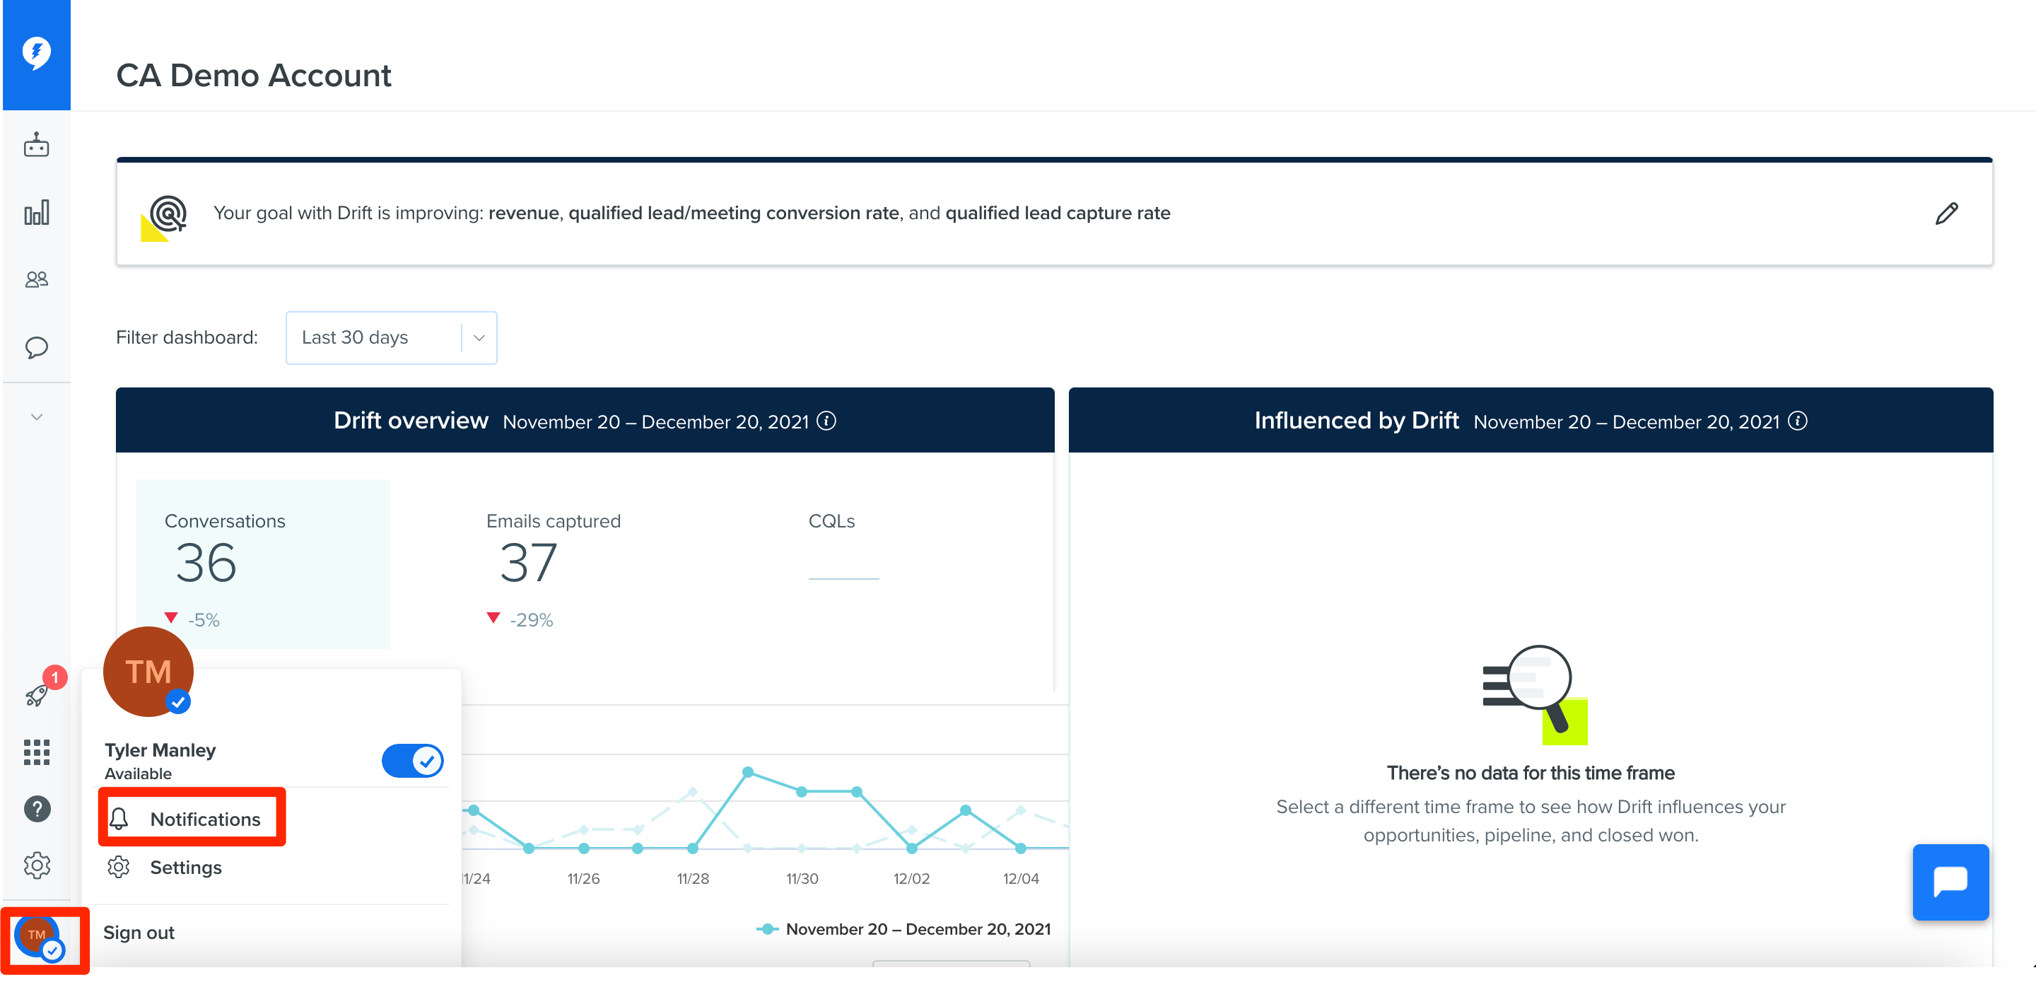This screenshot has width=2036, height=1004.
Task: Open the Drift logo home icon
Action: 36,54
